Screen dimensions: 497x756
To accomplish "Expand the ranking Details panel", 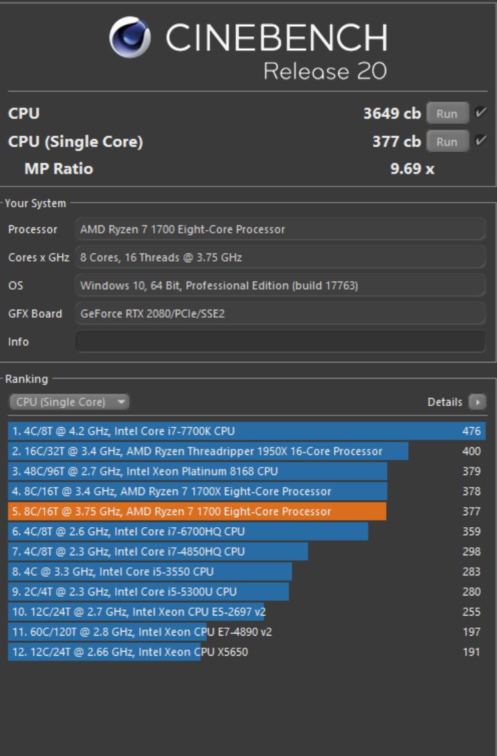I will click(477, 401).
